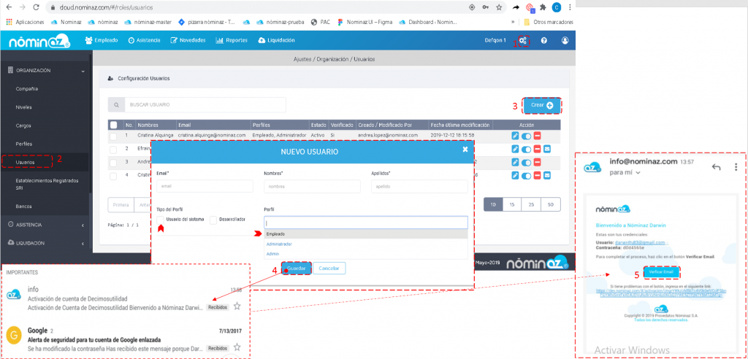
Task: Select Administrador in the Perfil dropdown list
Action: (366, 244)
